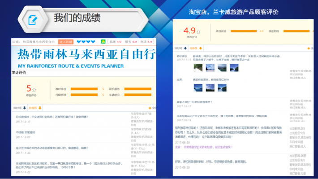
Task: Click the 项目安排 orange rating bar
Action: (x=244, y=31)
